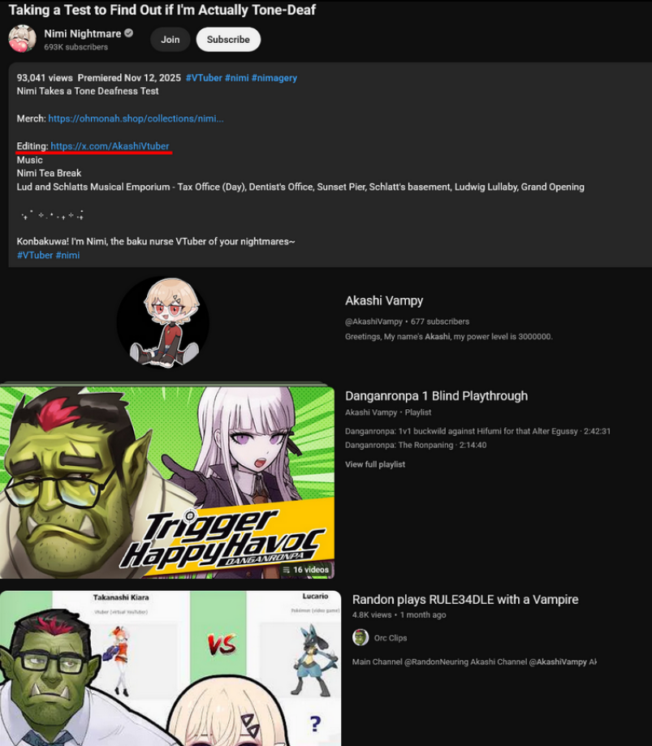Open the 1v1 buckwild against Hifumi video
The image size is (652, 746).
477,431
